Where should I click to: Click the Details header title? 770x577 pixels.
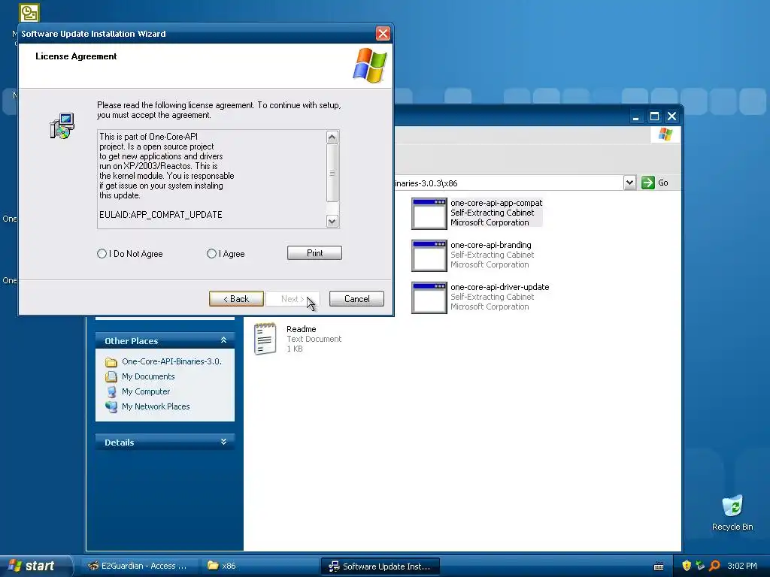point(119,442)
